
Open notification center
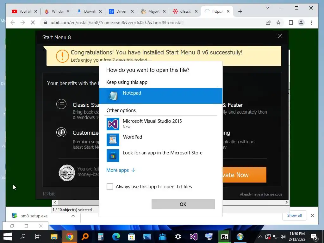pyautogui.click(x=314, y=237)
